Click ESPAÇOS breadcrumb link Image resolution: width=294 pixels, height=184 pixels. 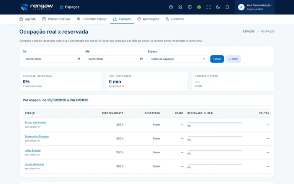[x=248, y=31]
